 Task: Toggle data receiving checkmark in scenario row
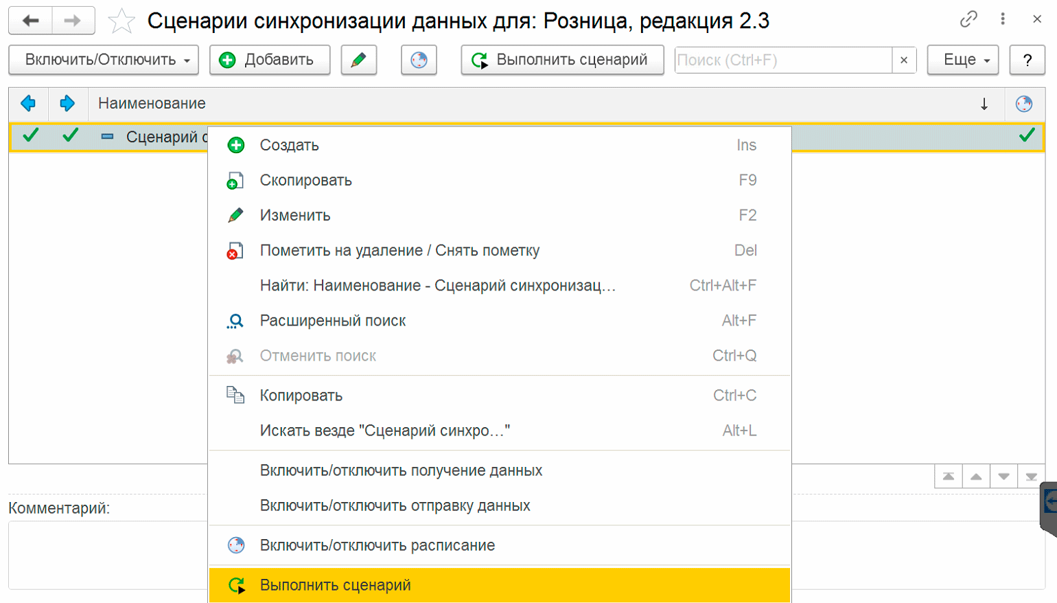pos(30,136)
